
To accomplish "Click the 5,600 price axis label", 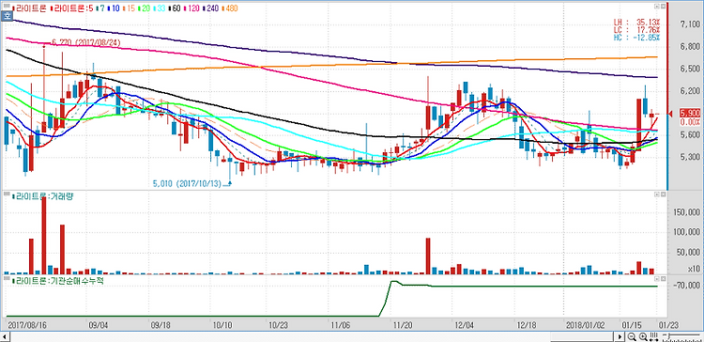I will [x=689, y=134].
